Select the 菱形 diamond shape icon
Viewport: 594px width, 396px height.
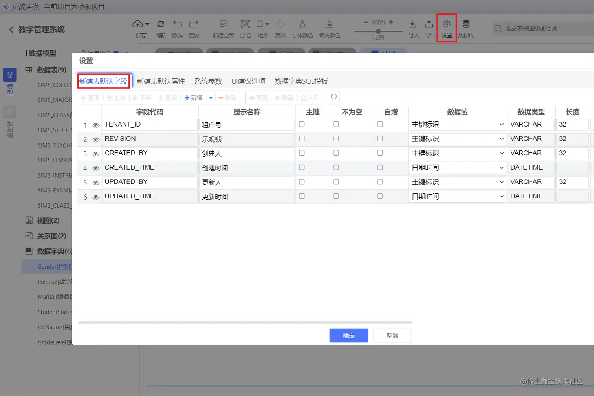pyautogui.click(x=280, y=24)
